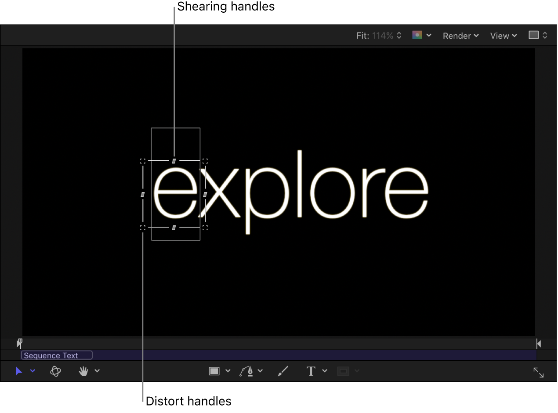Select the Rectangle shape tool
Viewport: 558px width, 413px height.
(x=214, y=371)
